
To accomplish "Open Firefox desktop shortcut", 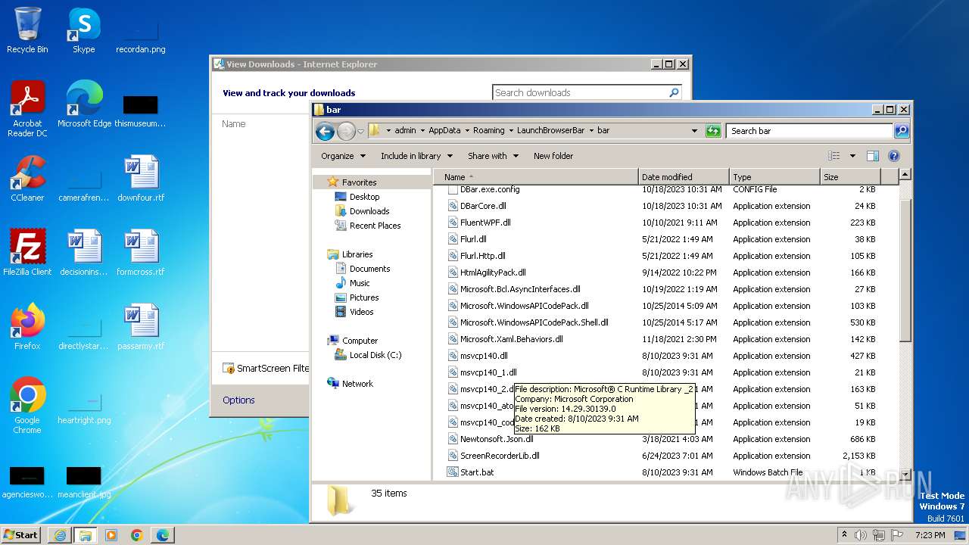I will tap(27, 326).
